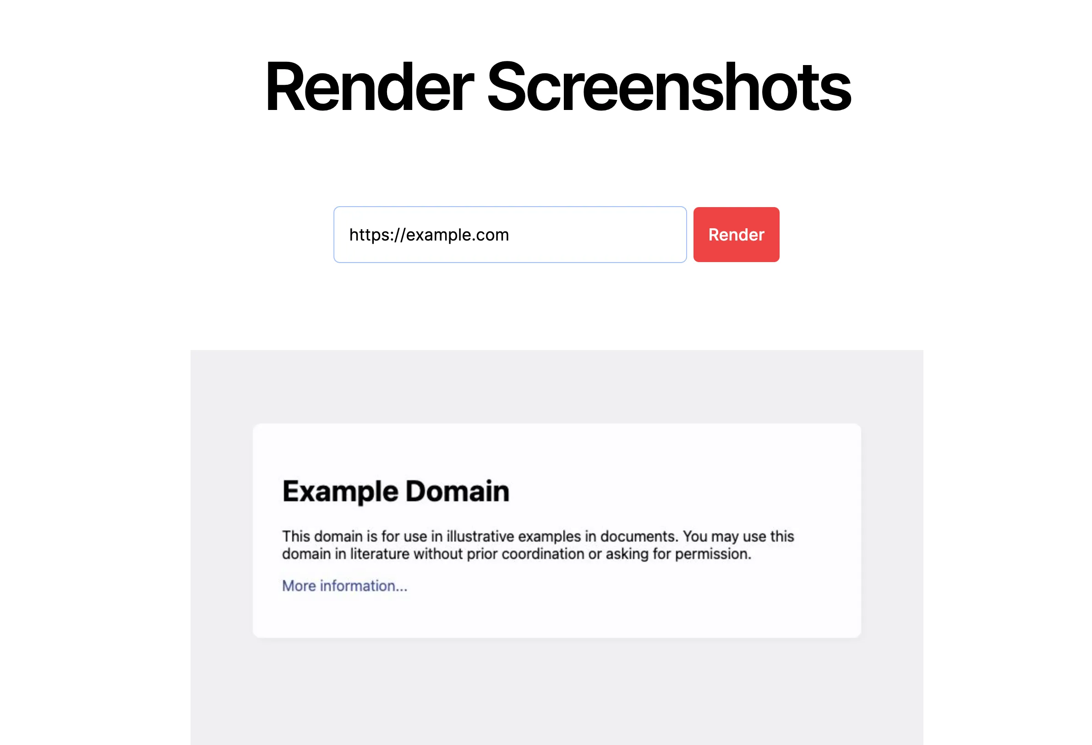Click the Render button

[x=735, y=234]
